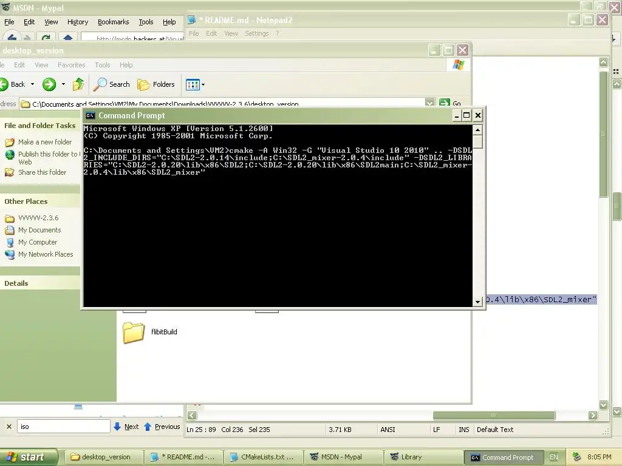622x466 pixels.
Task: Click the find bar search field
Action: (x=63, y=427)
